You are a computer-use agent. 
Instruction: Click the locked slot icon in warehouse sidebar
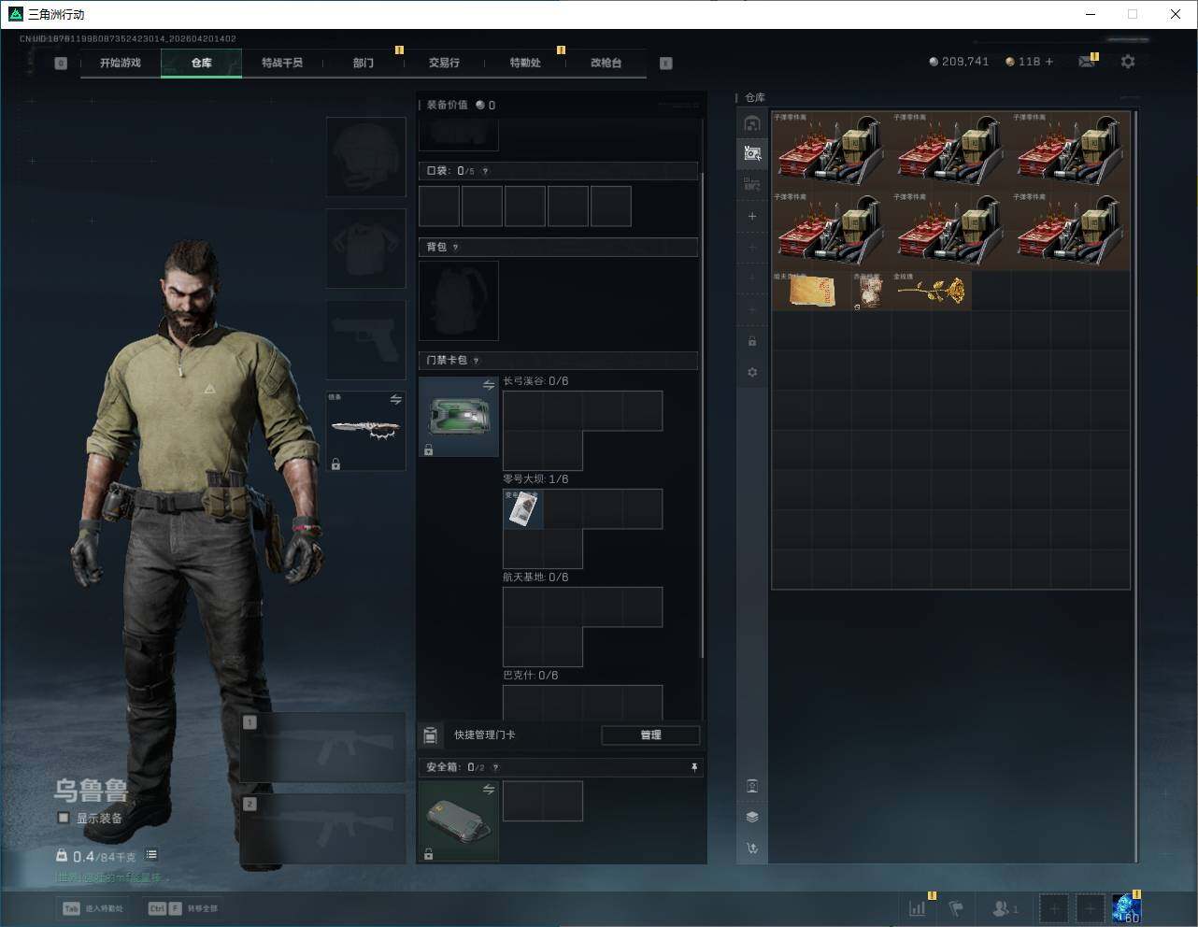(752, 341)
